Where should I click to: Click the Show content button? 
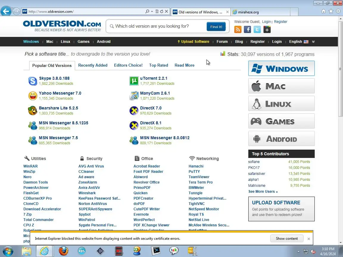point(286,239)
